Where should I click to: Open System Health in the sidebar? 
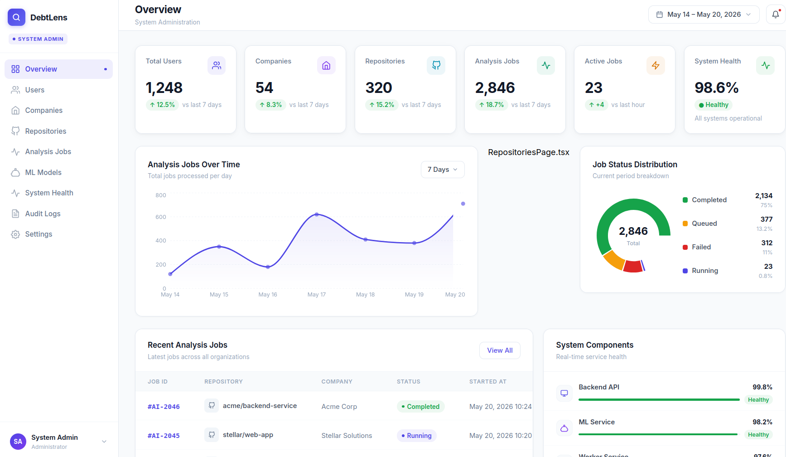[x=58, y=193]
